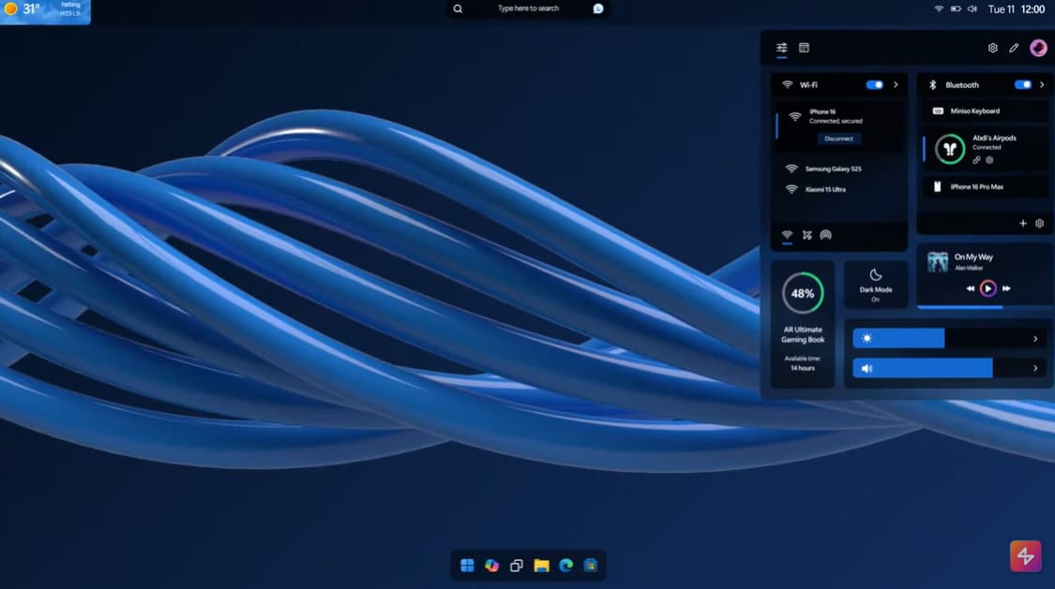Click the airplane mode icon near Wi-Fi icon

point(806,235)
